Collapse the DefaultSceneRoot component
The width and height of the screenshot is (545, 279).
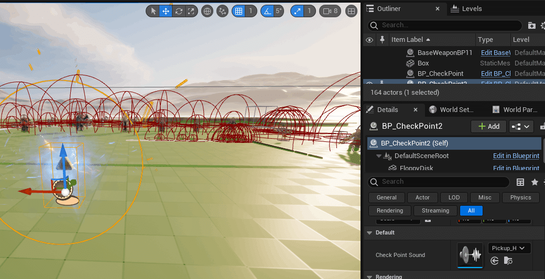pos(379,156)
